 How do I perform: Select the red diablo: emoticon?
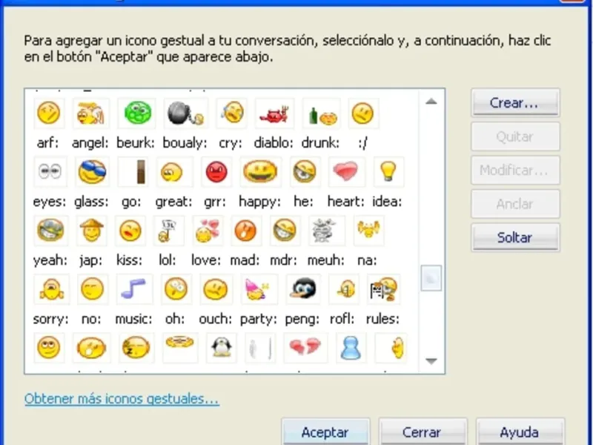tap(274, 113)
